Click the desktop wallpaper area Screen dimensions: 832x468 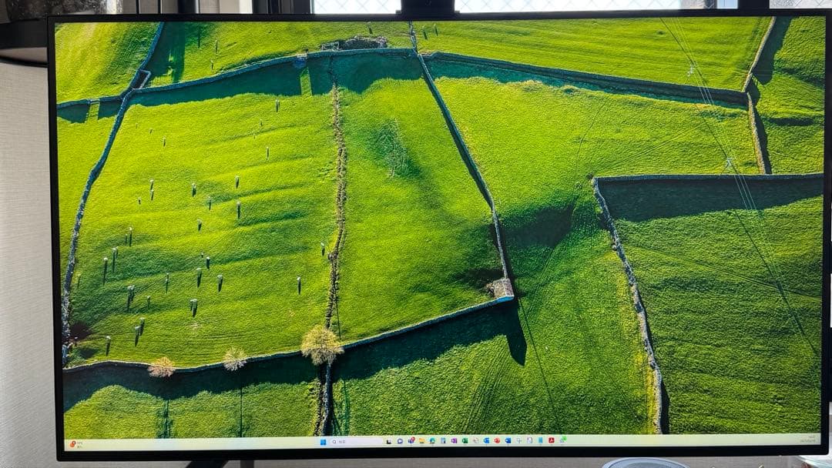416,231
